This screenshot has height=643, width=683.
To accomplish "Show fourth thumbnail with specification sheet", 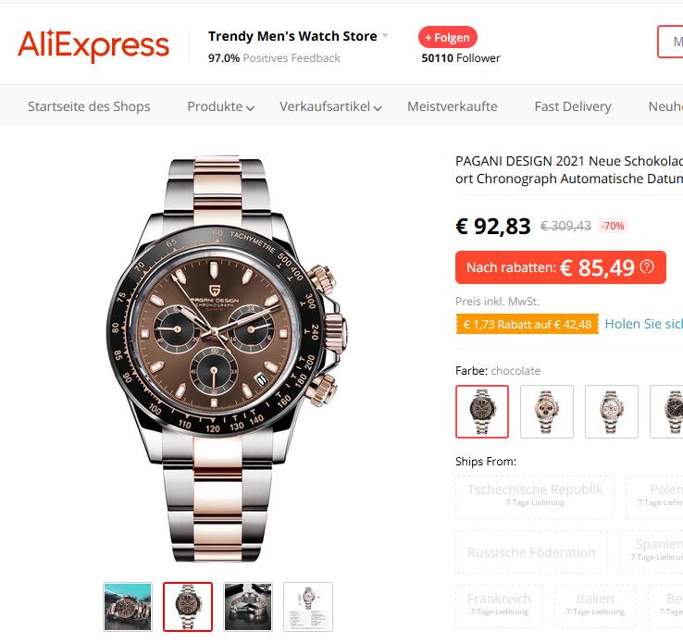I will click(x=308, y=607).
